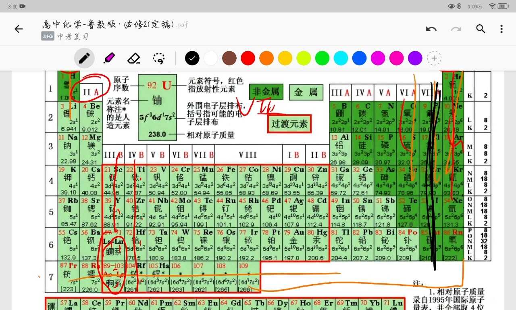Tap the eye comfort status icon
The image size is (516, 310).
[451, 6]
